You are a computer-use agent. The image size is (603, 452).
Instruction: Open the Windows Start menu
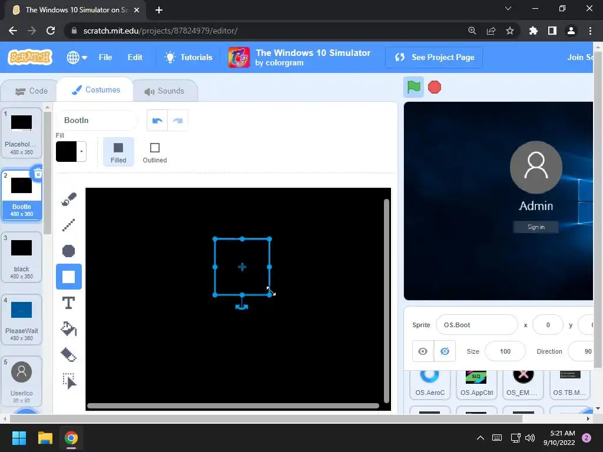coord(19,438)
